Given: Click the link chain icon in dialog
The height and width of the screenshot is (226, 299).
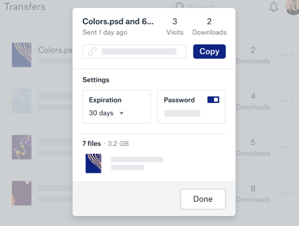Looking at the screenshot, I should tap(92, 51).
